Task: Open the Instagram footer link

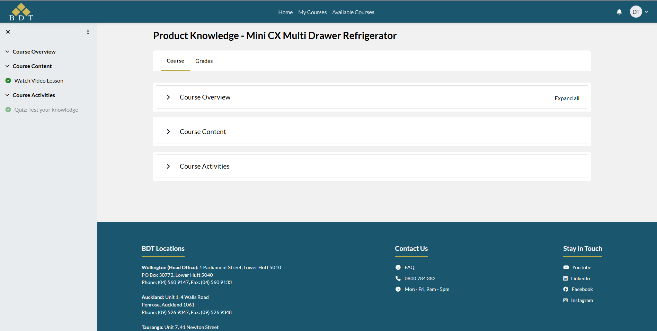Action: coord(582,300)
